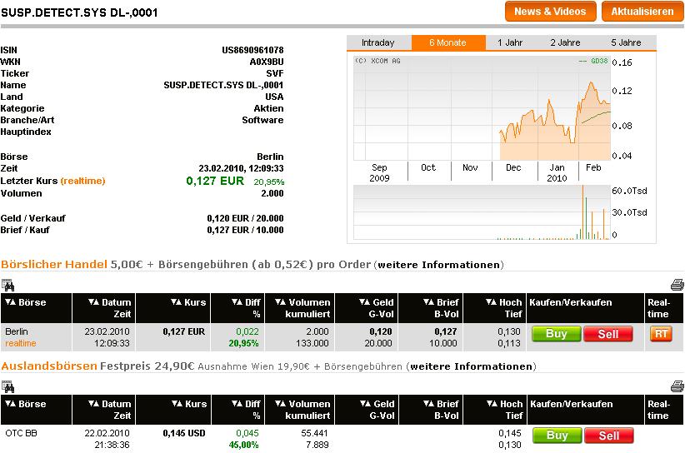Buy on the OTC BB exchange
Image resolution: width=685 pixels, height=453 pixels.
557,436
